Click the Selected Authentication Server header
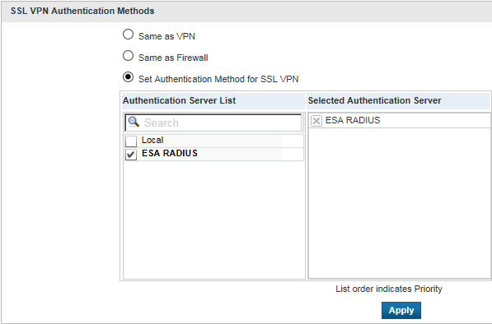Image resolution: width=492 pixels, height=324 pixels. pos(374,100)
